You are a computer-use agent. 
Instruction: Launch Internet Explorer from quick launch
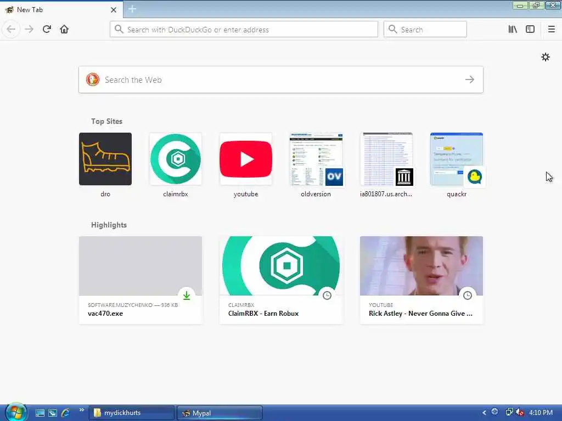[x=66, y=413]
